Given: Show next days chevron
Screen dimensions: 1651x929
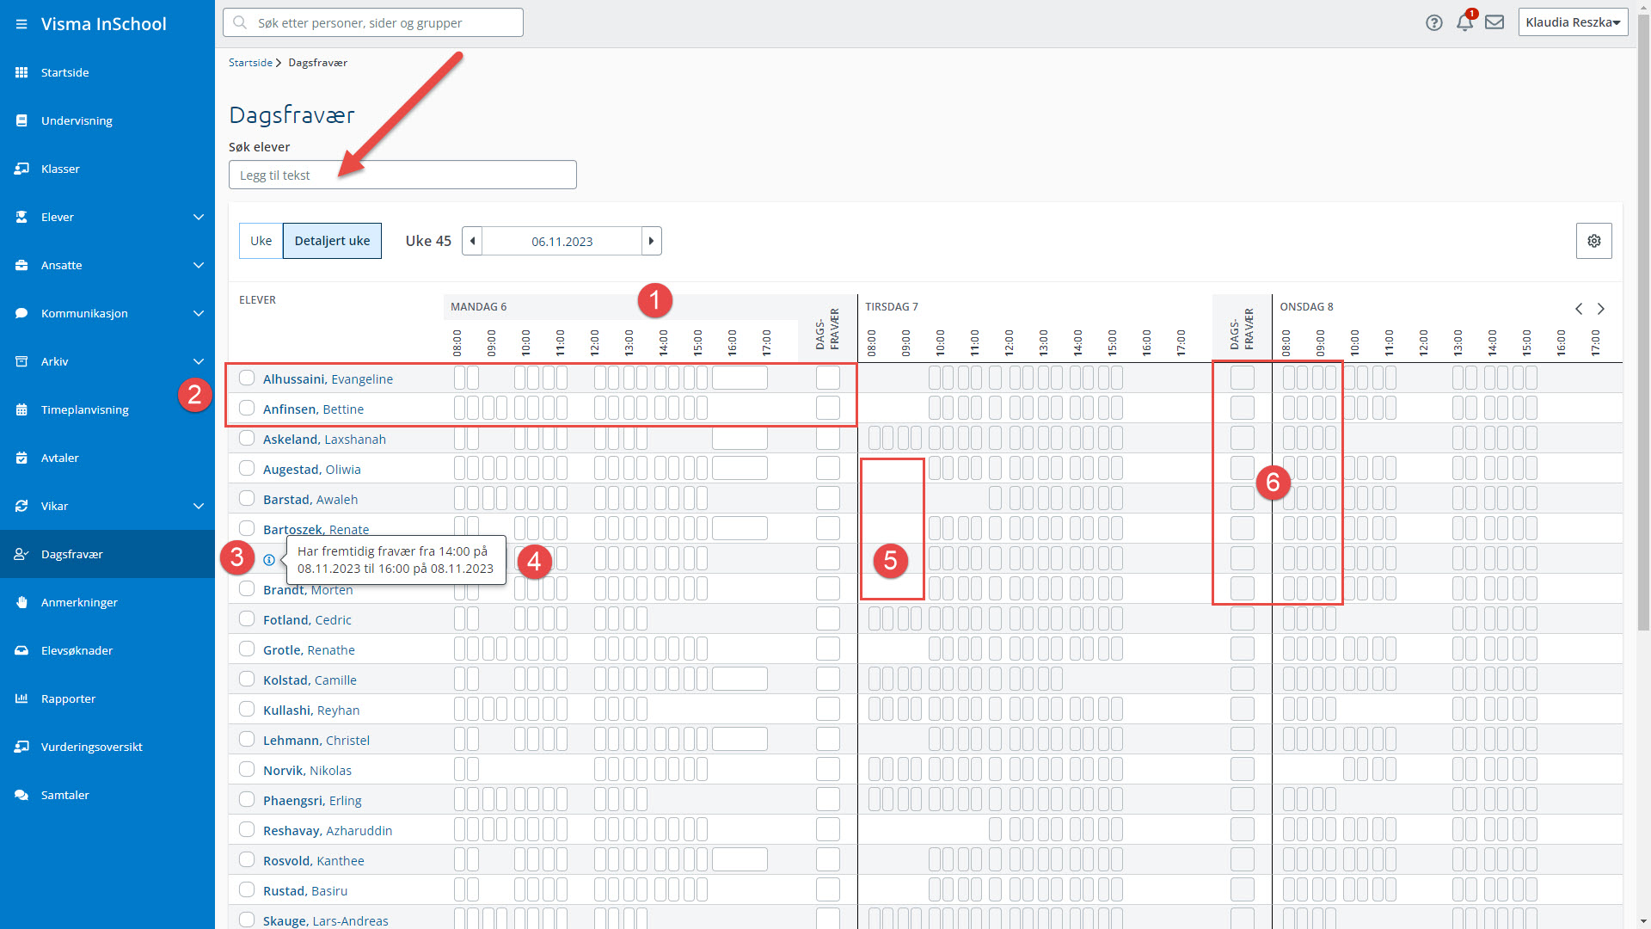Looking at the screenshot, I should pyautogui.click(x=1601, y=309).
